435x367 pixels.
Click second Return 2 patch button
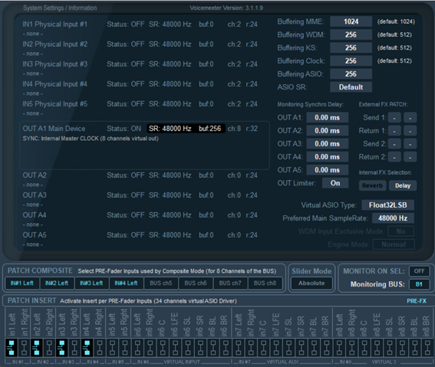tap(410, 157)
